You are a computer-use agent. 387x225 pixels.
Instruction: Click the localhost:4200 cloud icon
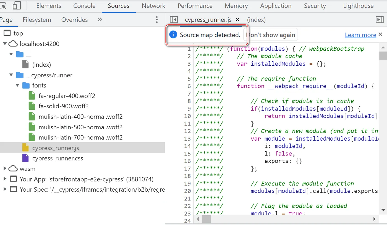point(13,44)
